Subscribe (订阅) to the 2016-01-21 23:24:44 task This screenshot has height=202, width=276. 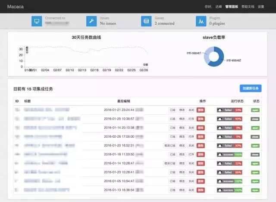172,110
